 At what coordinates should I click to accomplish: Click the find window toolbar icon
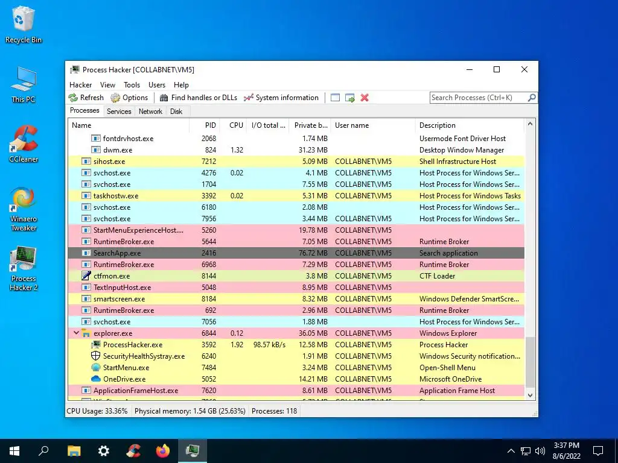click(x=335, y=98)
